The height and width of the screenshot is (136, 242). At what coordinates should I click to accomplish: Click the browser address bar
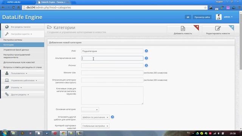pyautogui.click(x=114, y=8)
